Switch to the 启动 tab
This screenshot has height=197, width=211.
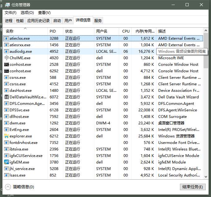click(x=57, y=20)
